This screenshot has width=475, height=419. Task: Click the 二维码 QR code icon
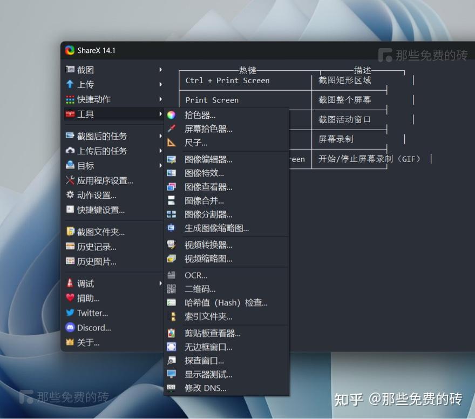(x=171, y=289)
